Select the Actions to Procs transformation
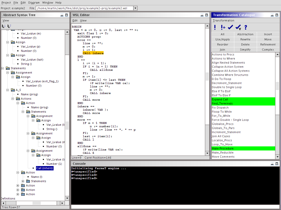Image resolution: width=281 pixels, height=210 pixels. click(x=243, y=54)
